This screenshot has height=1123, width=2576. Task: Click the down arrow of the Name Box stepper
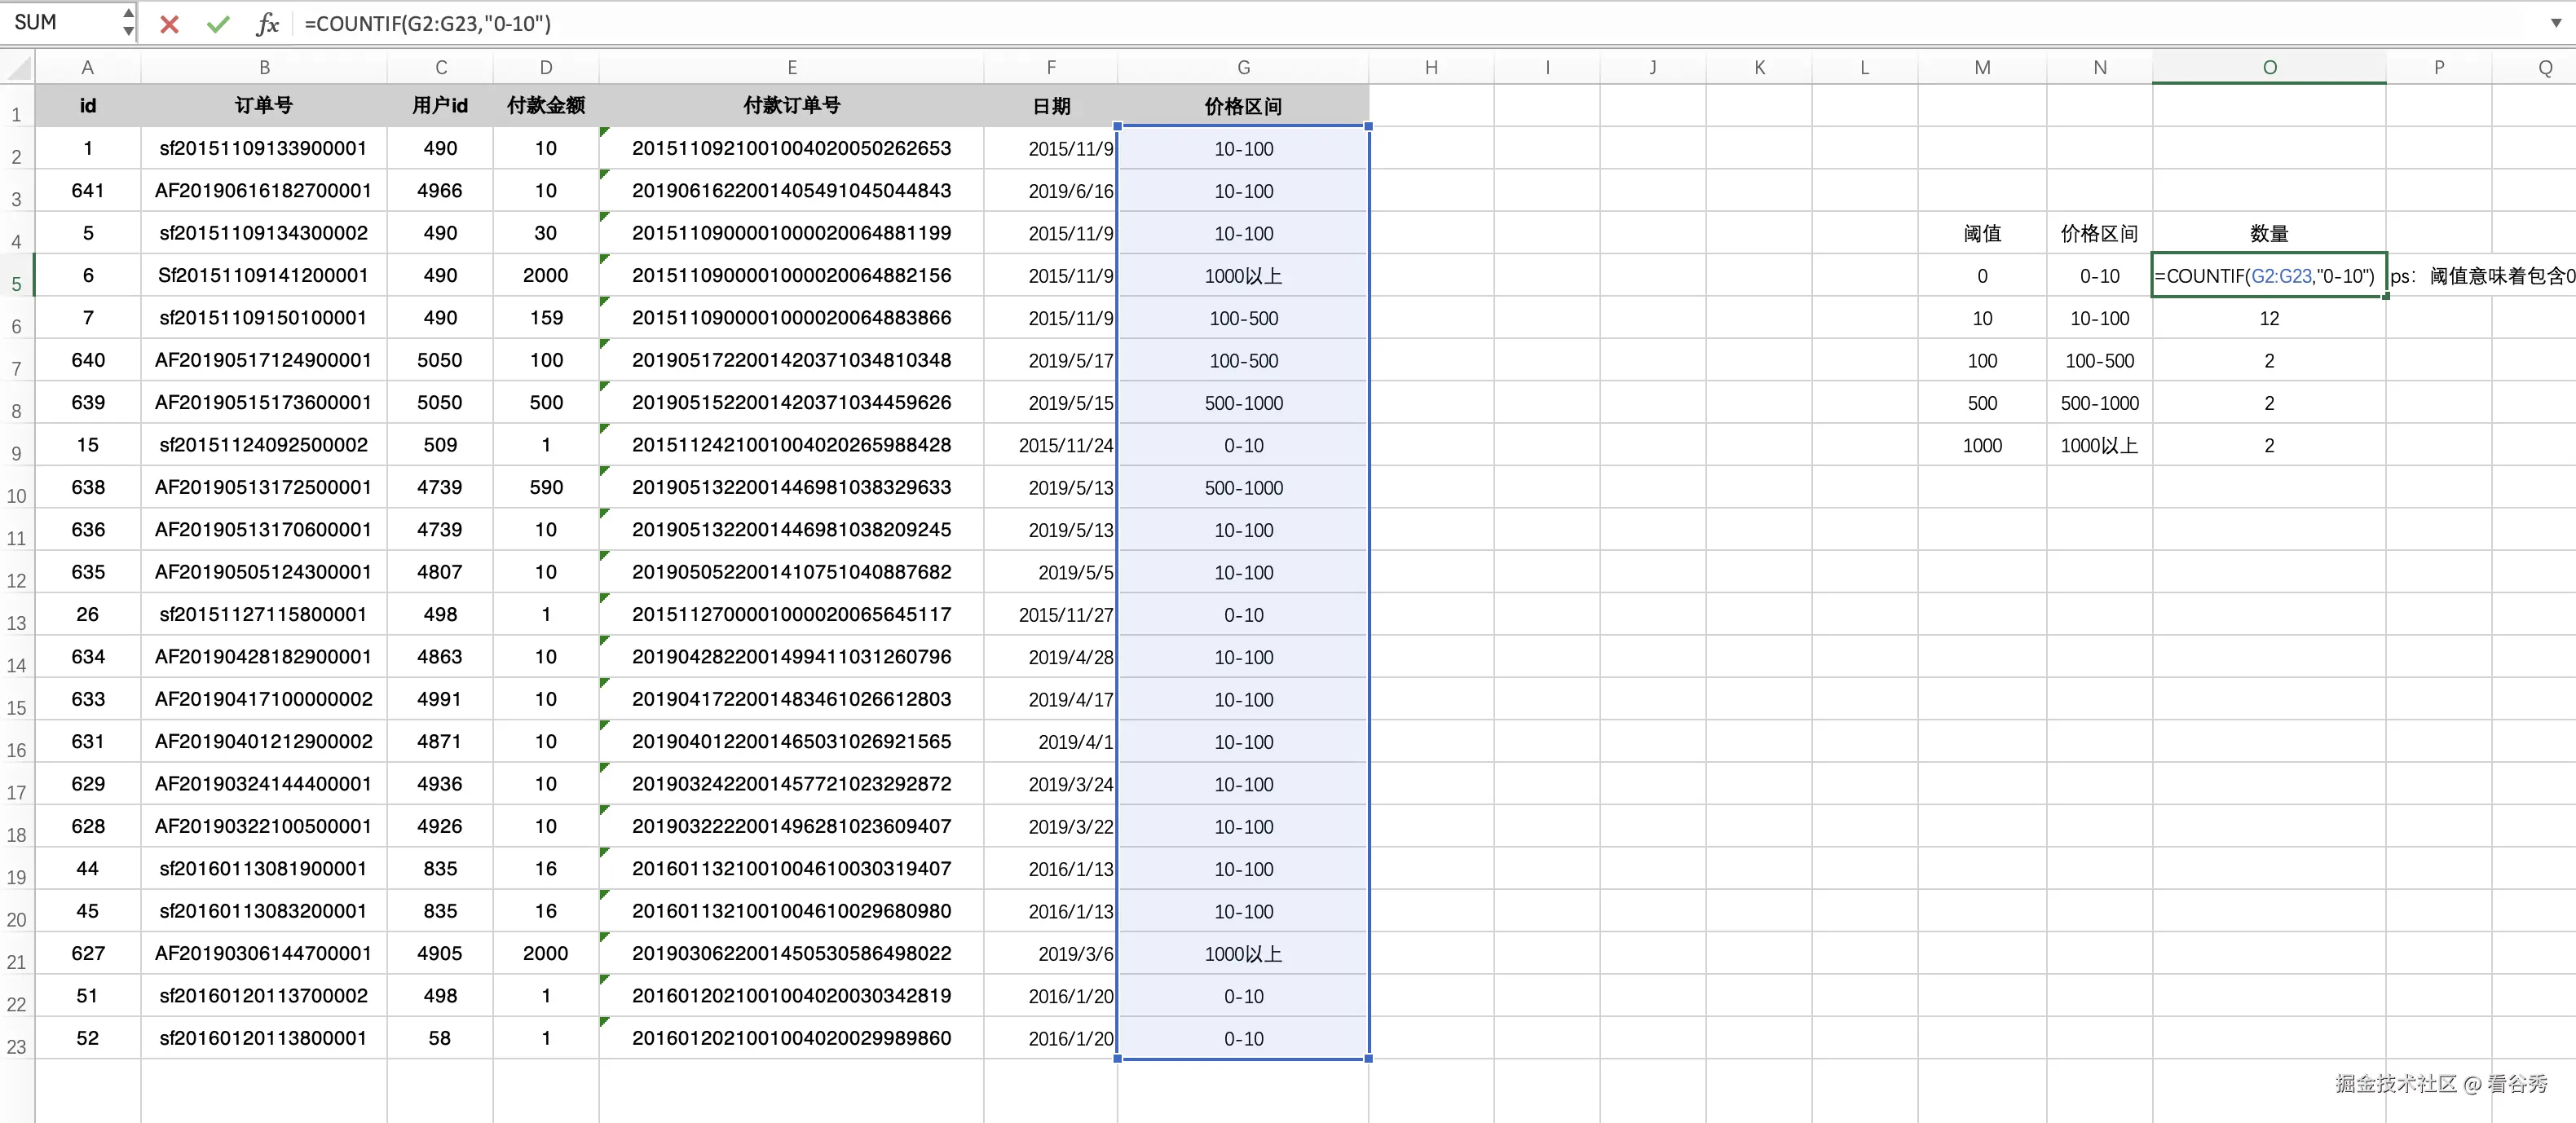click(x=127, y=31)
